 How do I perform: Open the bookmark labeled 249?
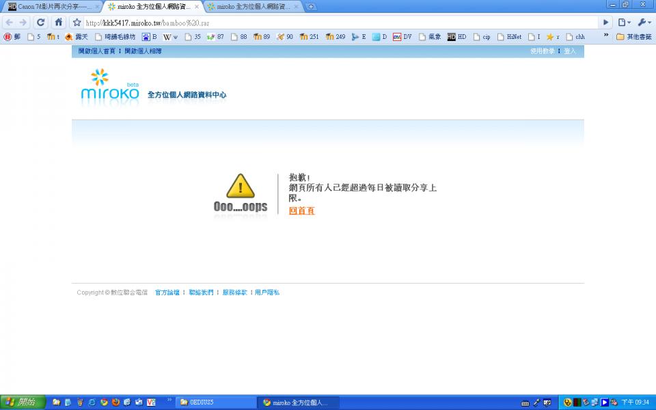click(x=336, y=37)
